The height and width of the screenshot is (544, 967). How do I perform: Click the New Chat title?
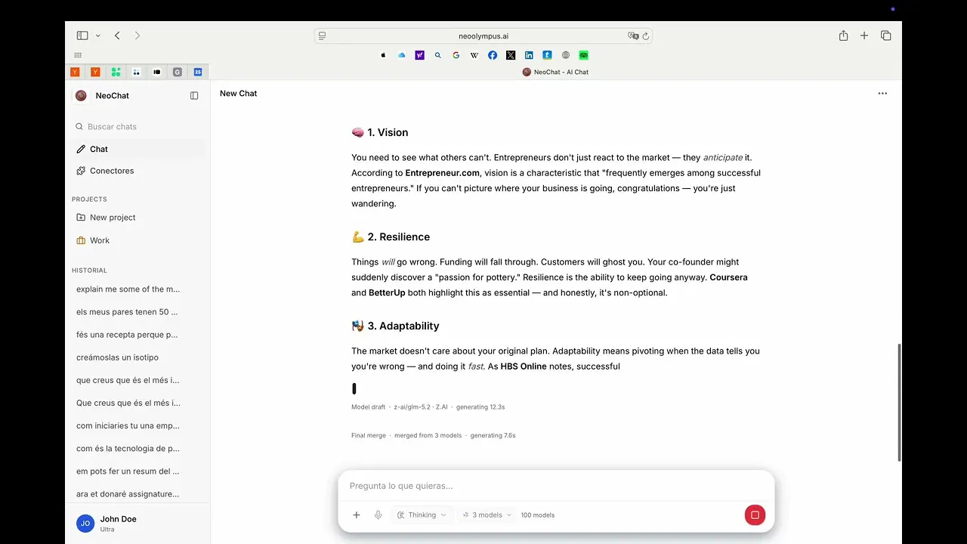point(239,94)
